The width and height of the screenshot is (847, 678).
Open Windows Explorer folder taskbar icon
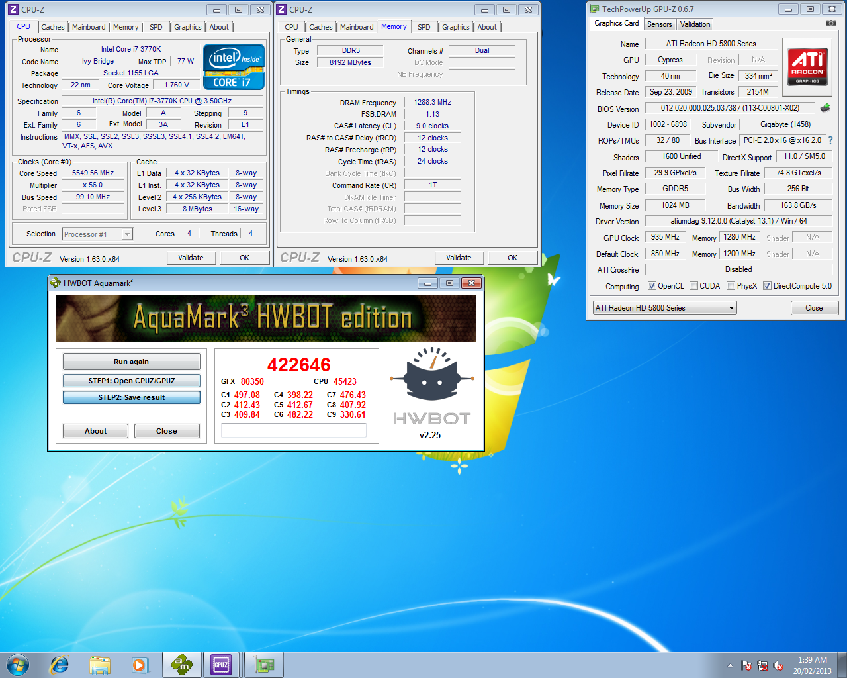point(100,665)
